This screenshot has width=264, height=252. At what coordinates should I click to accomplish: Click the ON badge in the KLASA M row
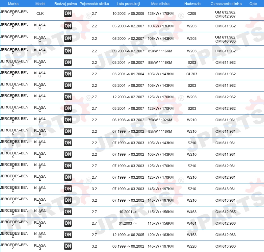(68, 235)
